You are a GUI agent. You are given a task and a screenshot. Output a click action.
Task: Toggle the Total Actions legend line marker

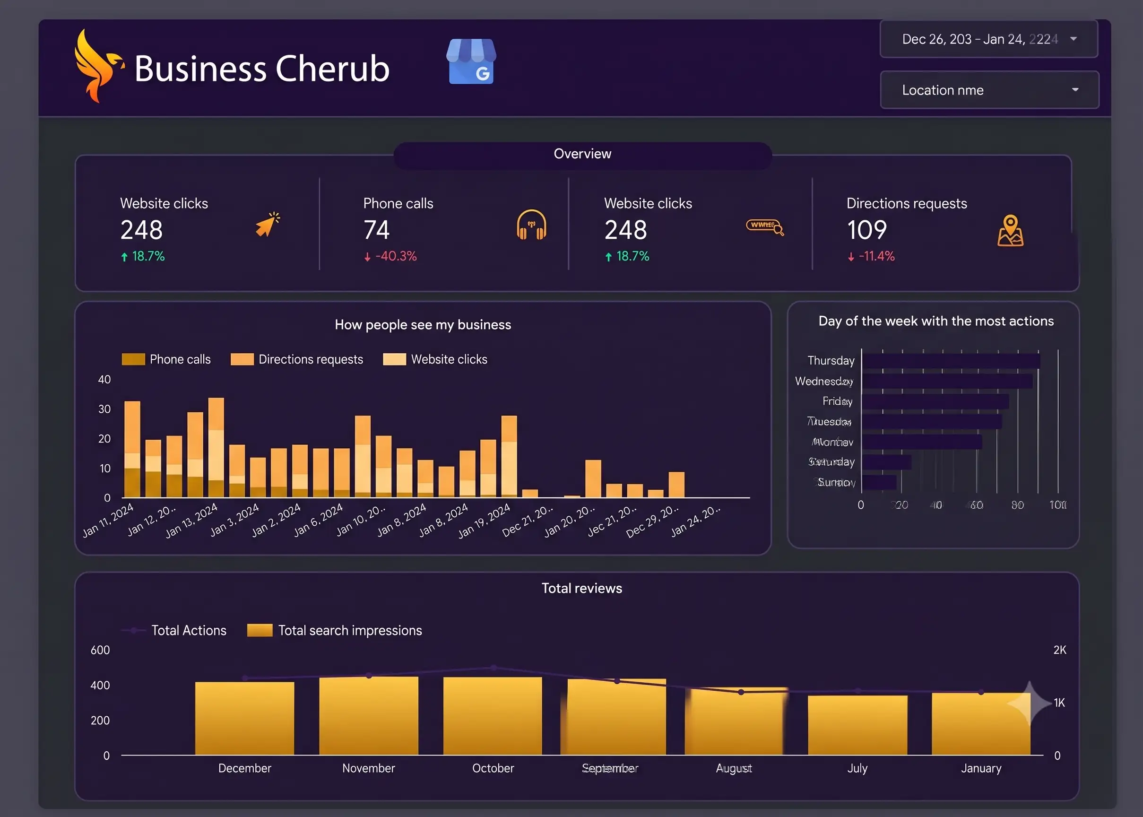pyautogui.click(x=134, y=630)
